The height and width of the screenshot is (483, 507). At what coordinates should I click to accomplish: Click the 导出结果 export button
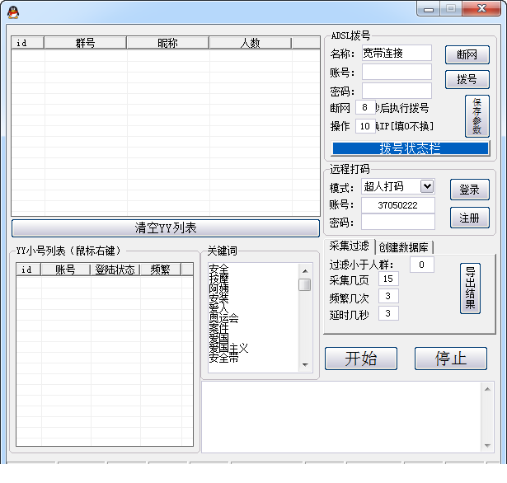470,288
